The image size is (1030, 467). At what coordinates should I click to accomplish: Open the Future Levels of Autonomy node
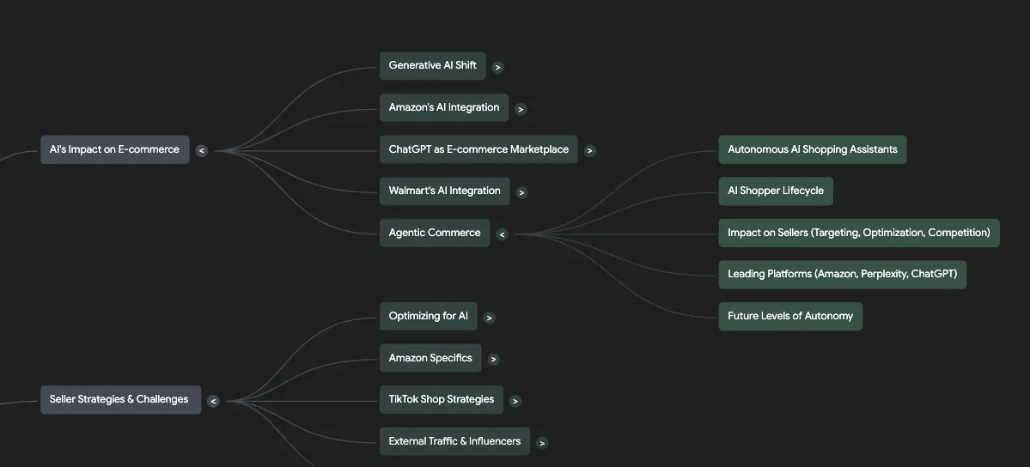pyautogui.click(x=790, y=317)
